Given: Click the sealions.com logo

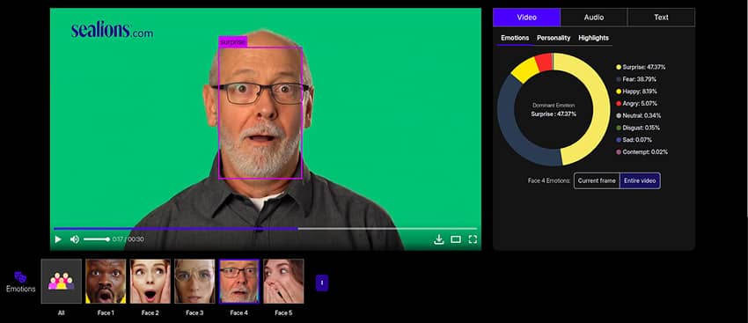Looking at the screenshot, I should point(112,30).
